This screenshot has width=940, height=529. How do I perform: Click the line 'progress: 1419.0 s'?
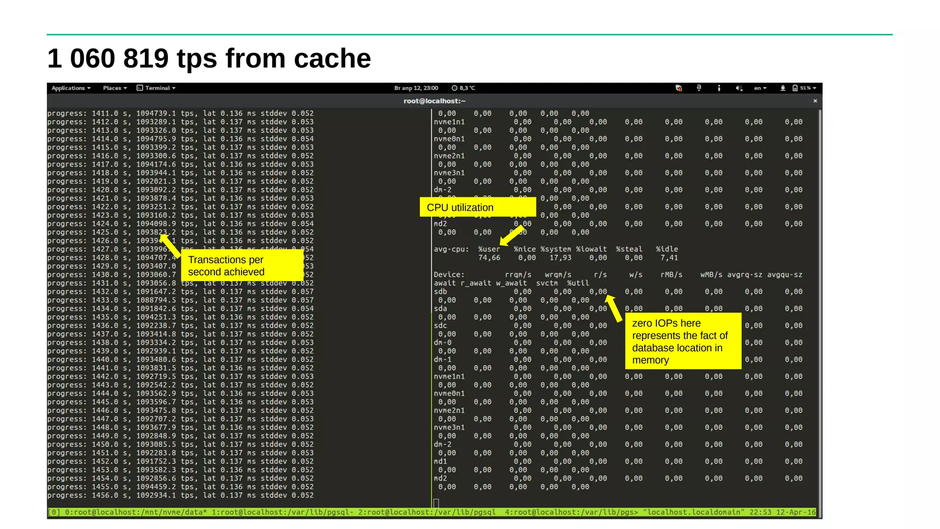coord(180,181)
